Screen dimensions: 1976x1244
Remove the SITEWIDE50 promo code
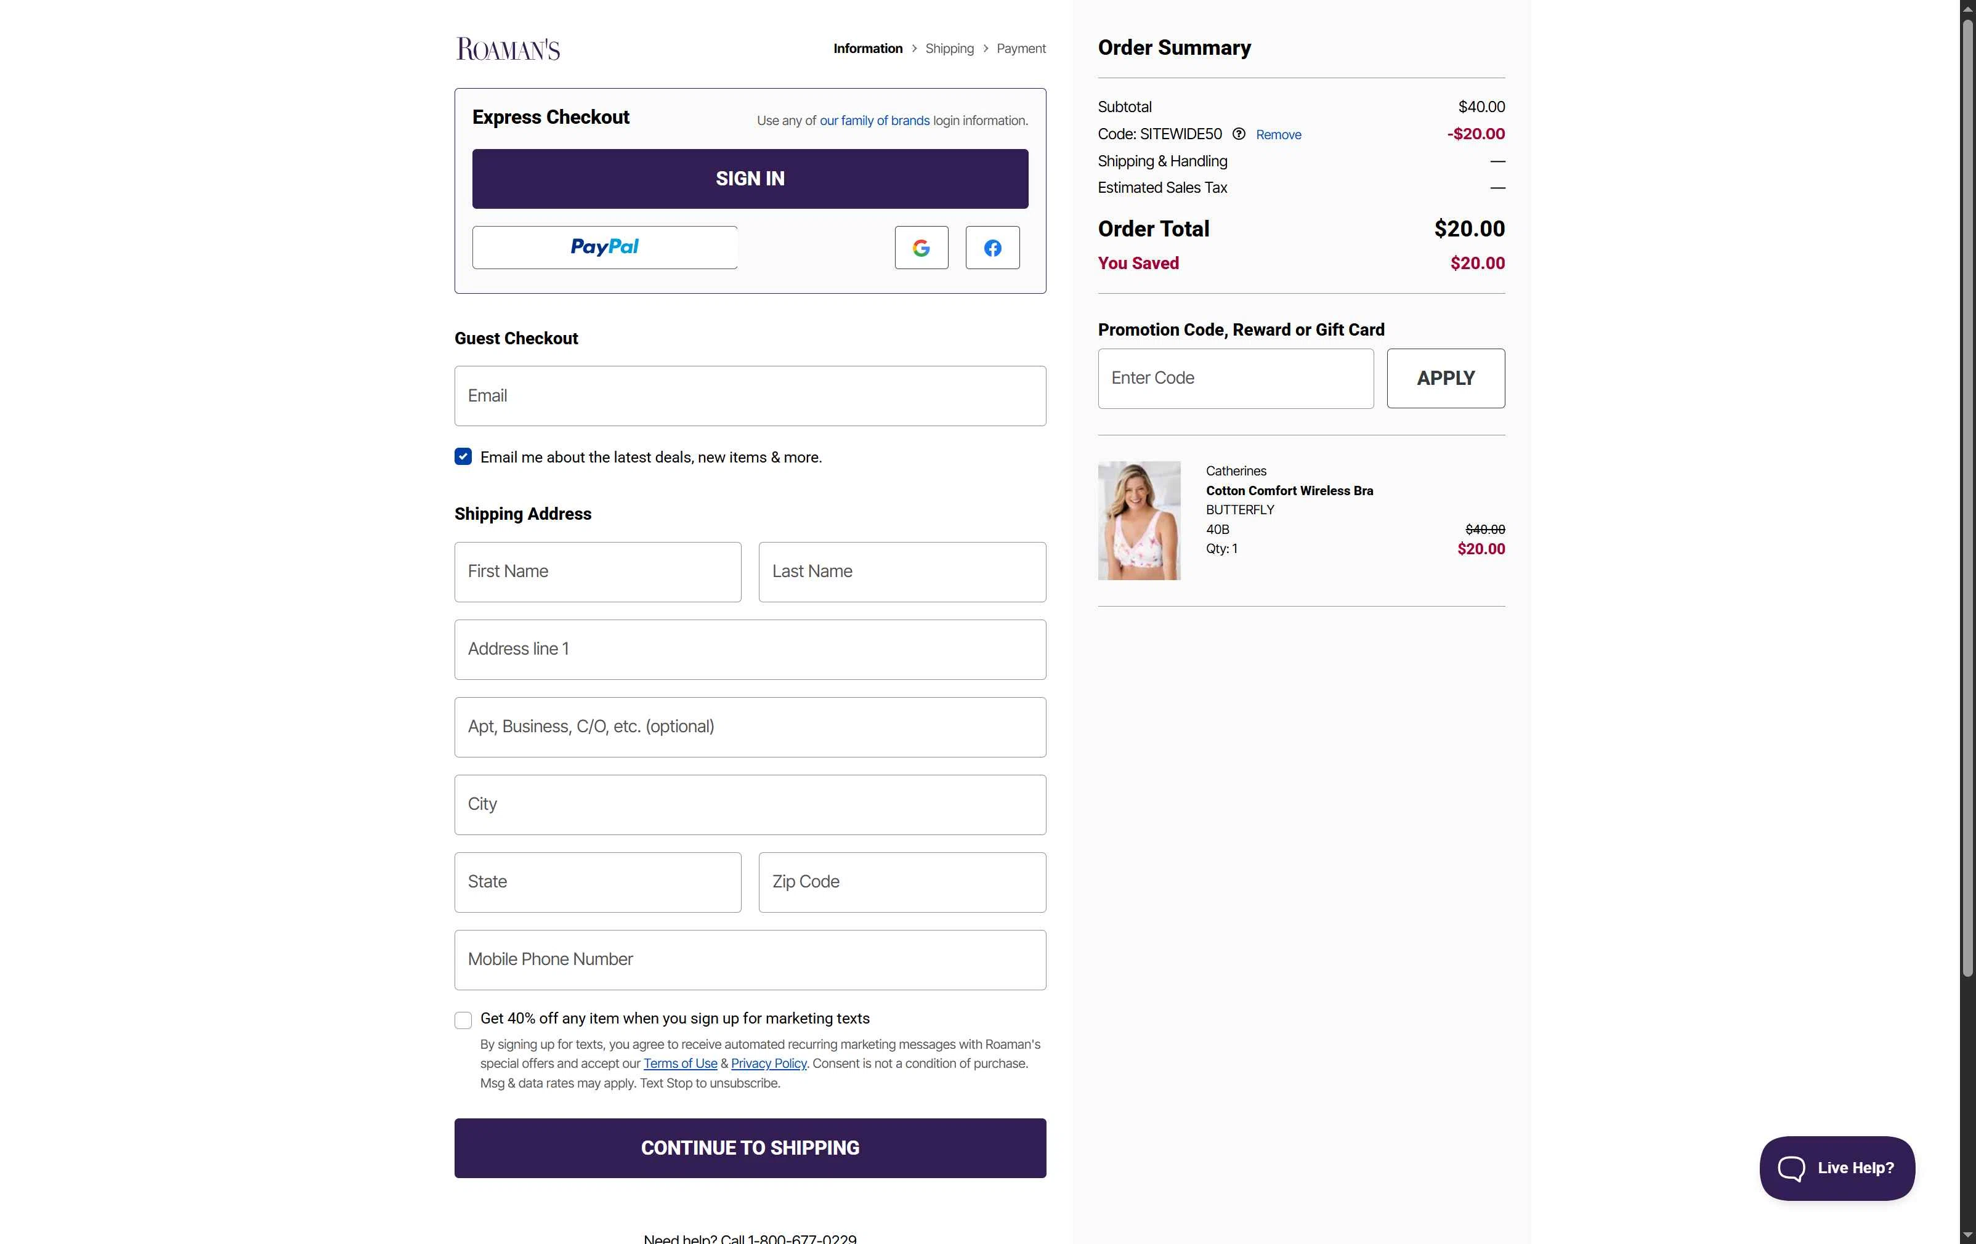(1278, 135)
